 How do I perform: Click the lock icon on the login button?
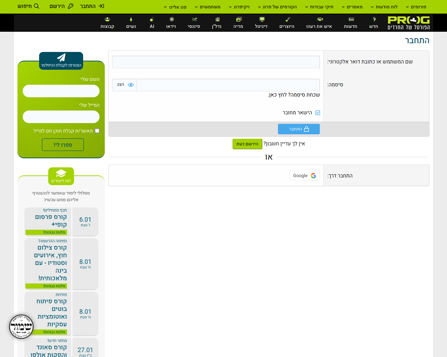click(307, 129)
